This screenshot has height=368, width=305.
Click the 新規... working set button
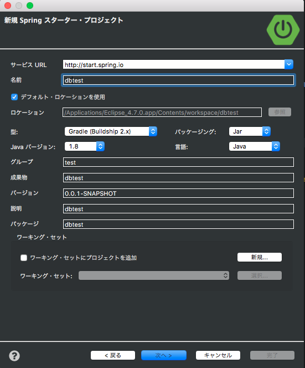point(260,257)
